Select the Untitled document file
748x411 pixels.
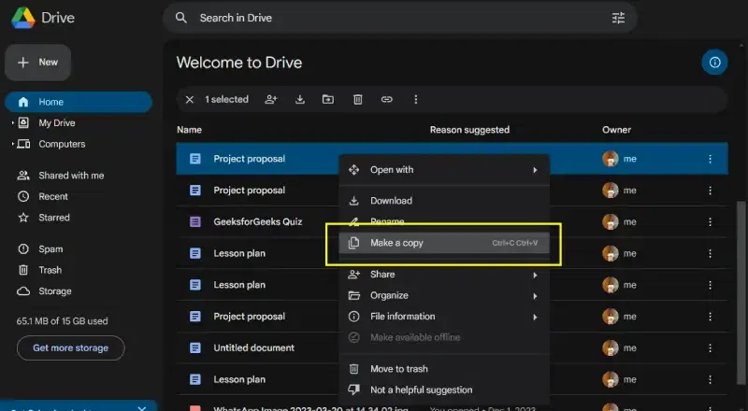point(253,348)
